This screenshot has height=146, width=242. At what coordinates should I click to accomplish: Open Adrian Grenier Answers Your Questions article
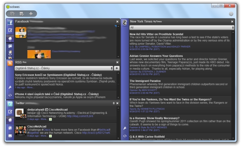(x=156, y=56)
